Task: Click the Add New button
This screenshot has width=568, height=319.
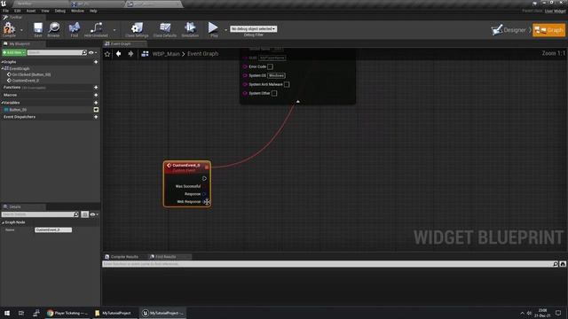Action: point(14,52)
